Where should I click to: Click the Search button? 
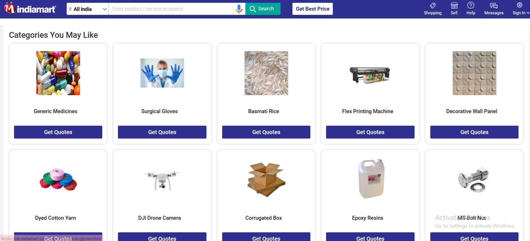coord(263,9)
